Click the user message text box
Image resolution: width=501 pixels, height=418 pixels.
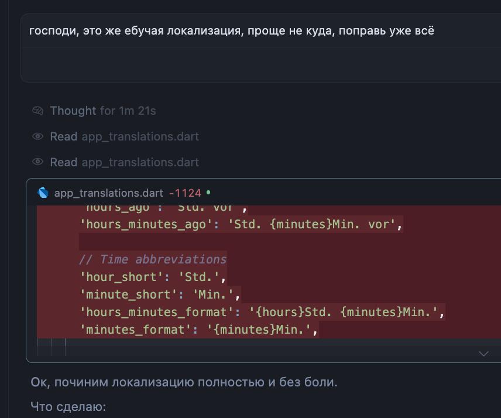tap(260, 48)
